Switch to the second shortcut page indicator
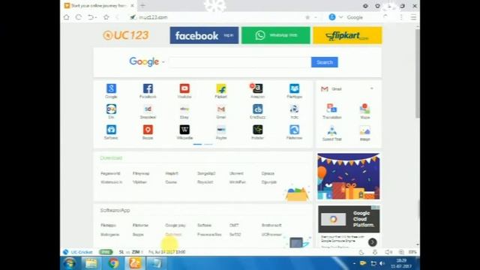Viewport: 480px width, 270px height. (208, 144)
